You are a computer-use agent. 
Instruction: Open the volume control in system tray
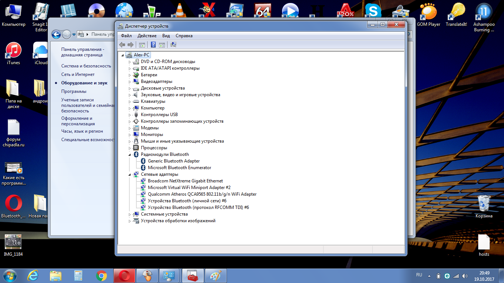[464, 276]
